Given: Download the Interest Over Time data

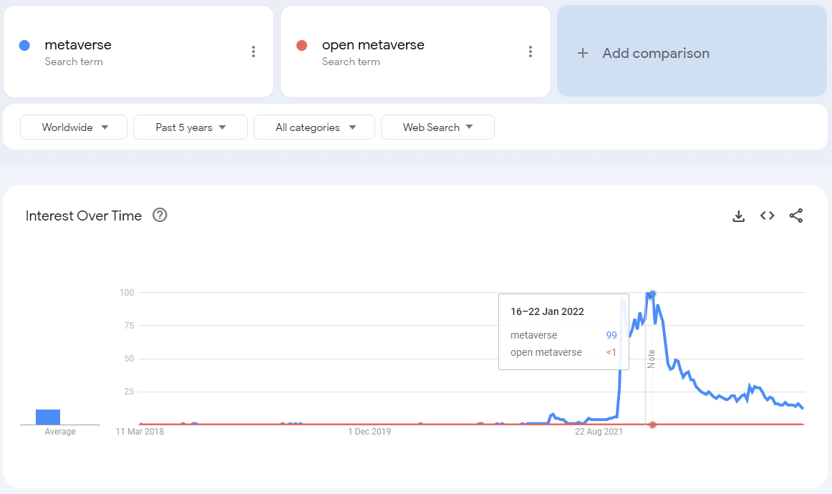Looking at the screenshot, I should coord(739,216).
